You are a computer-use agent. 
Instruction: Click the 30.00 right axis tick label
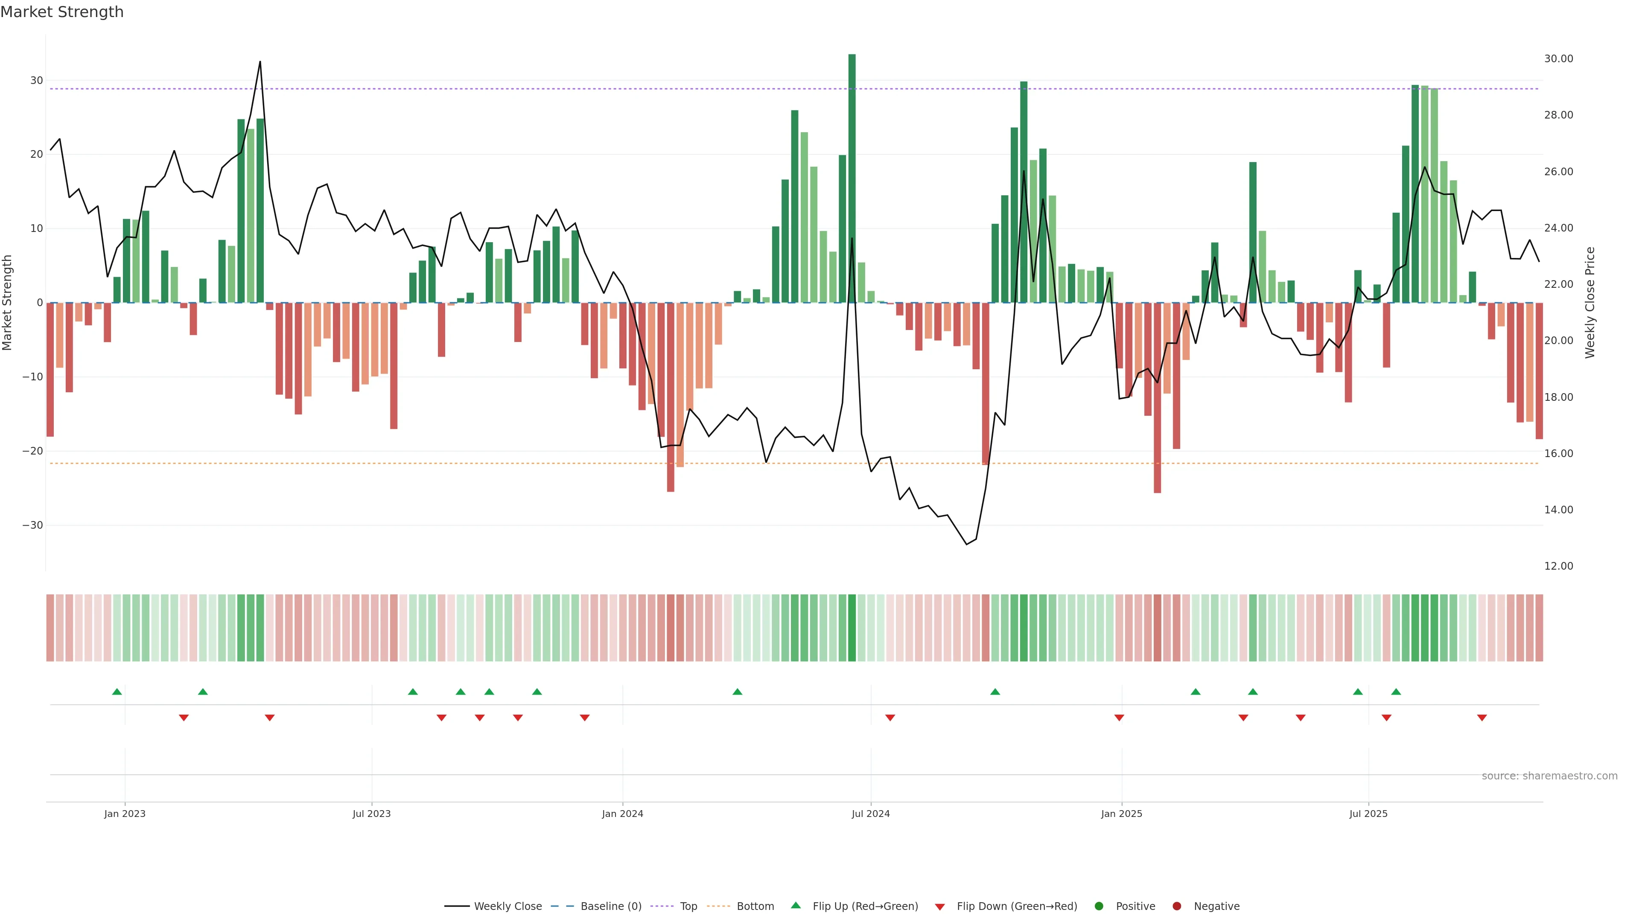click(x=1558, y=58)
